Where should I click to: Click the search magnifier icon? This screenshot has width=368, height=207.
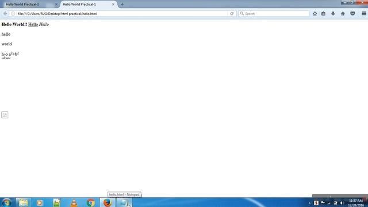pyautogui.click(x=241, y=14)
